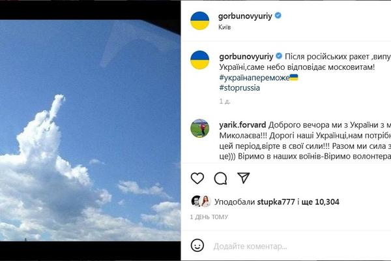Screen dimensions: 391x261
Task: Open comments via speech bubble icon
Action: click(220, 178)
